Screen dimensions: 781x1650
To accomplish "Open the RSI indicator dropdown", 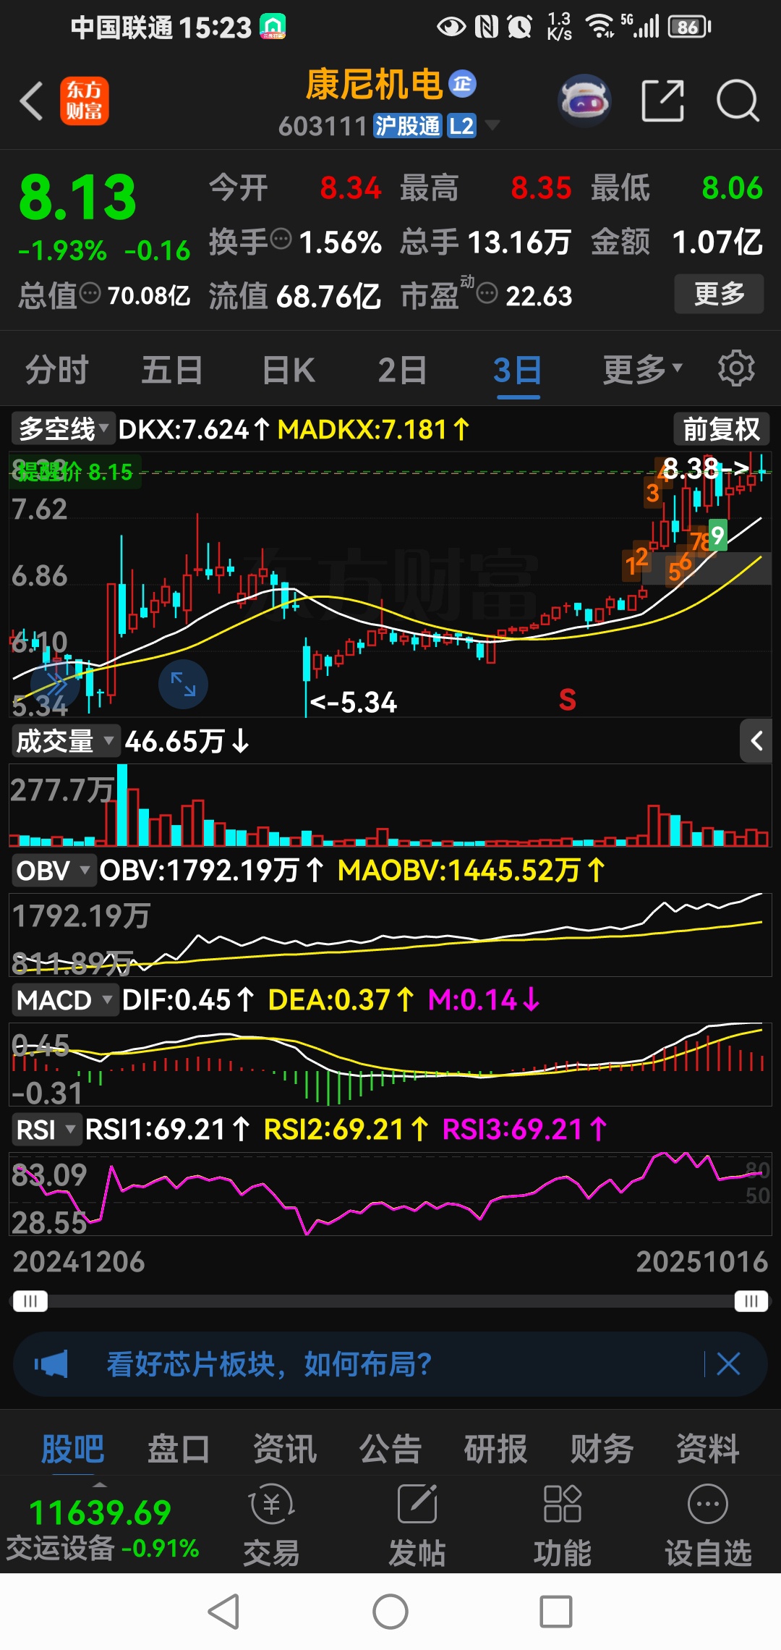I will (46, 1129).
